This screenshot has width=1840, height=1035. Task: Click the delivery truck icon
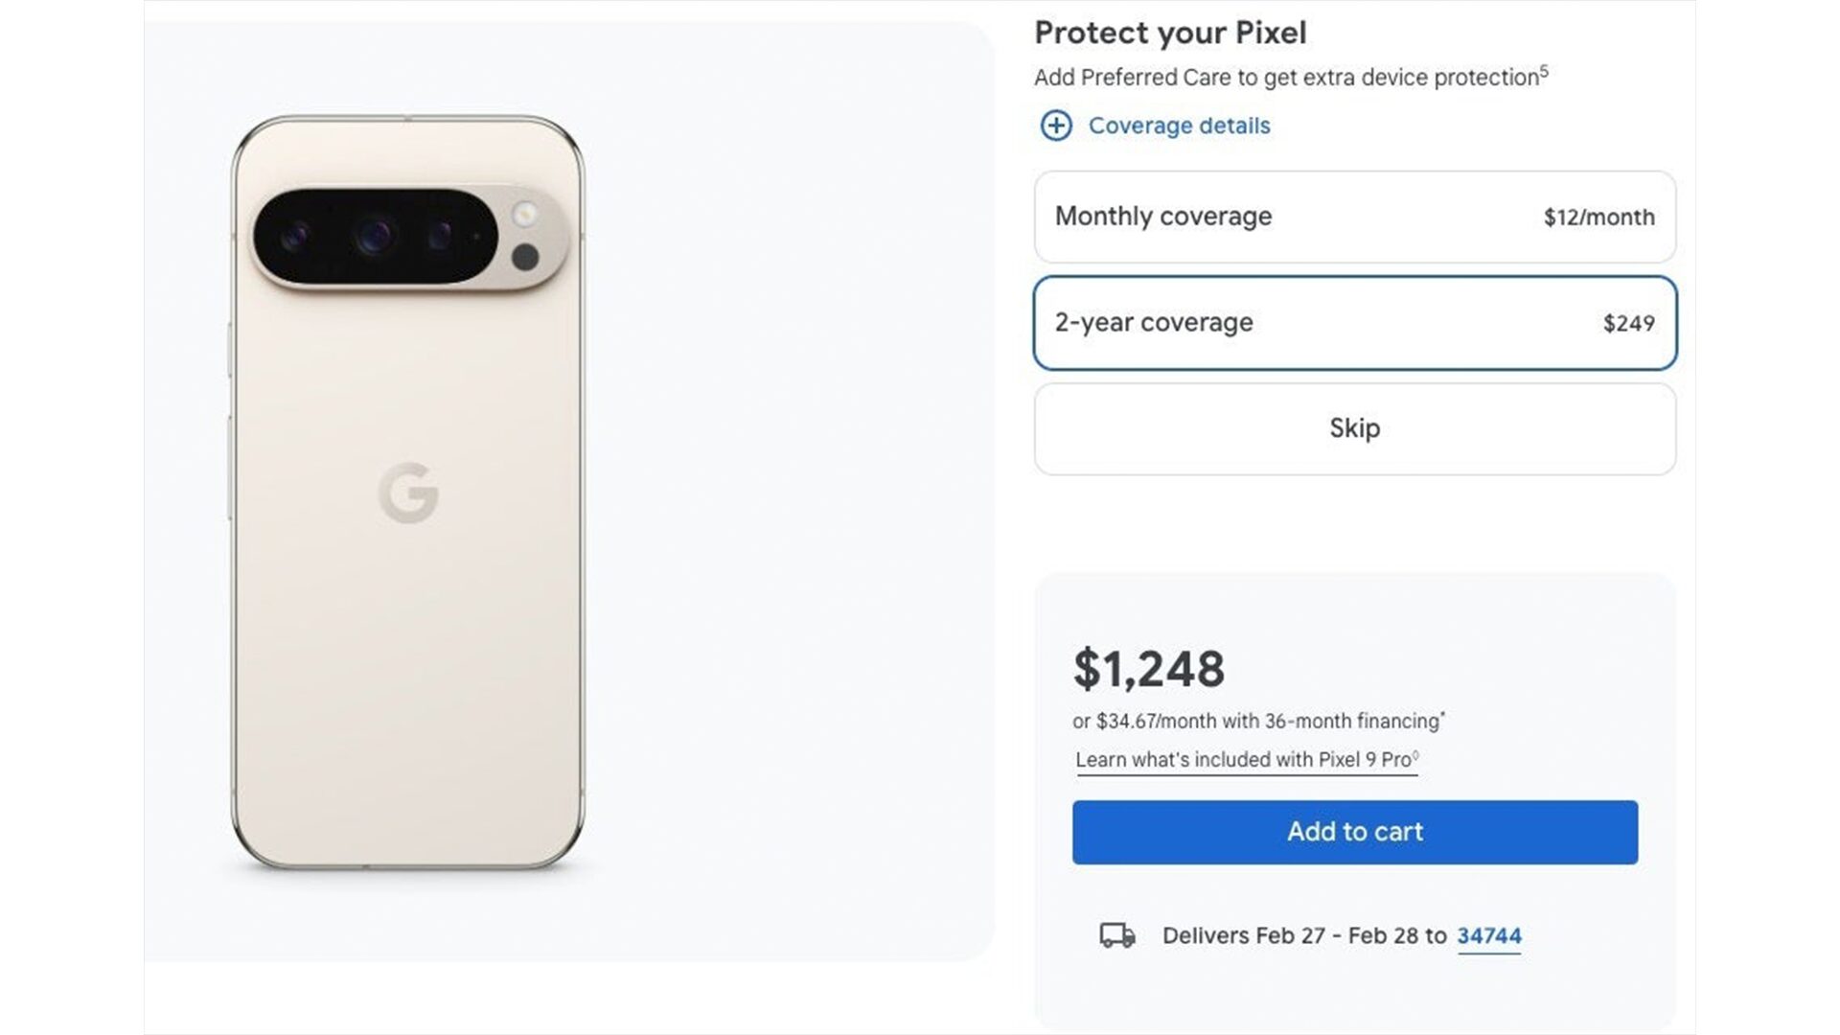1116,935
